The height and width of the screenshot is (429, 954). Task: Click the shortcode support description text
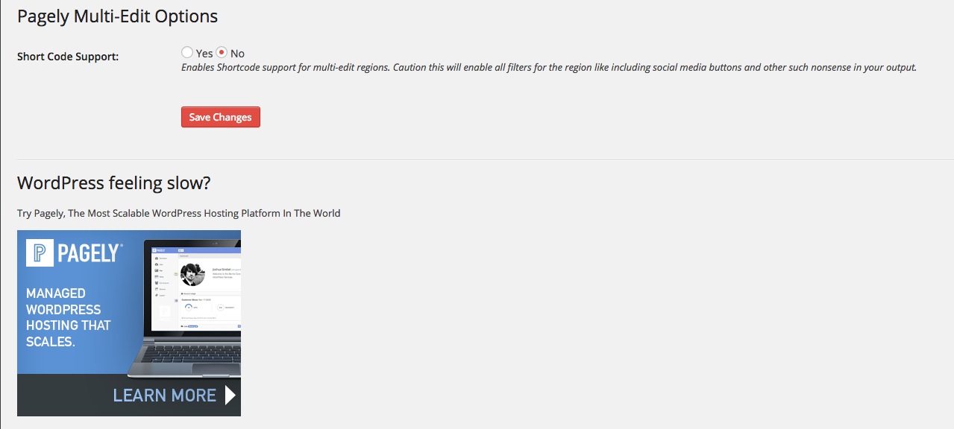coord(549,68)
